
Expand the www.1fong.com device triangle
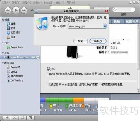click(5, 57)
